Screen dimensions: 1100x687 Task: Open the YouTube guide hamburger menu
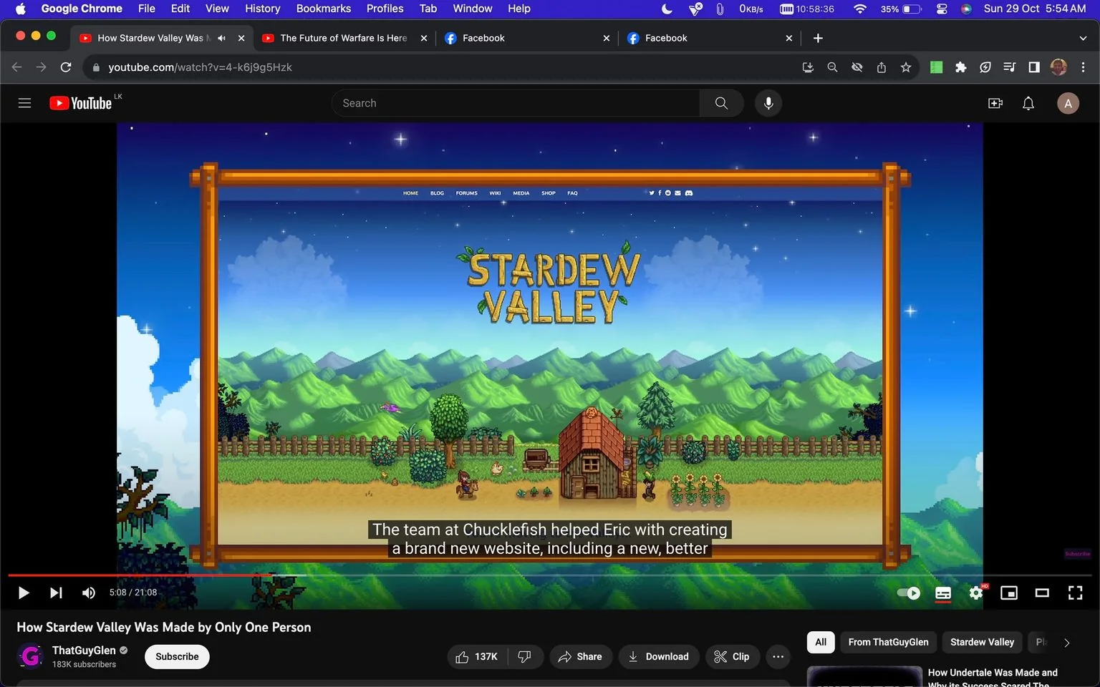point(24,103)
